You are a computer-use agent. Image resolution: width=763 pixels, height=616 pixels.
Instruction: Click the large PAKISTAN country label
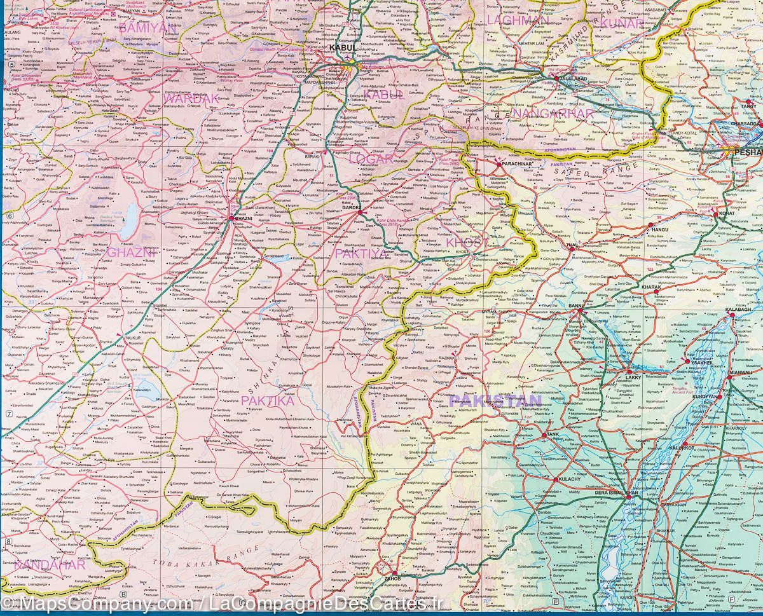496,400
